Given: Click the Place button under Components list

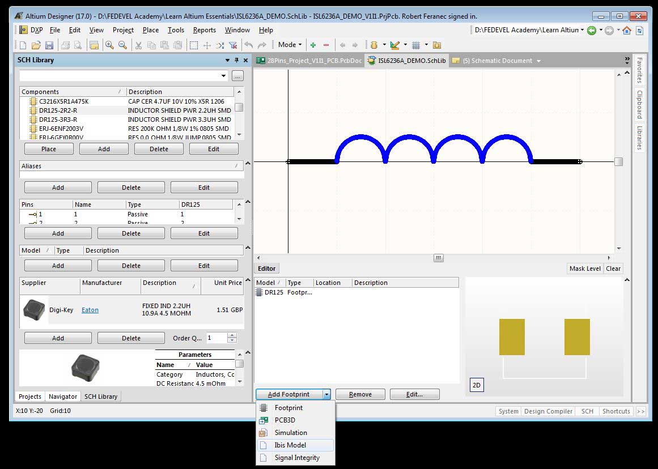Looking at the screenshot, I should click(x=49, y=149).
